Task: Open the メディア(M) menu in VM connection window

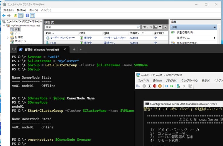Action: pyautogui.click(x=171, y=80)
